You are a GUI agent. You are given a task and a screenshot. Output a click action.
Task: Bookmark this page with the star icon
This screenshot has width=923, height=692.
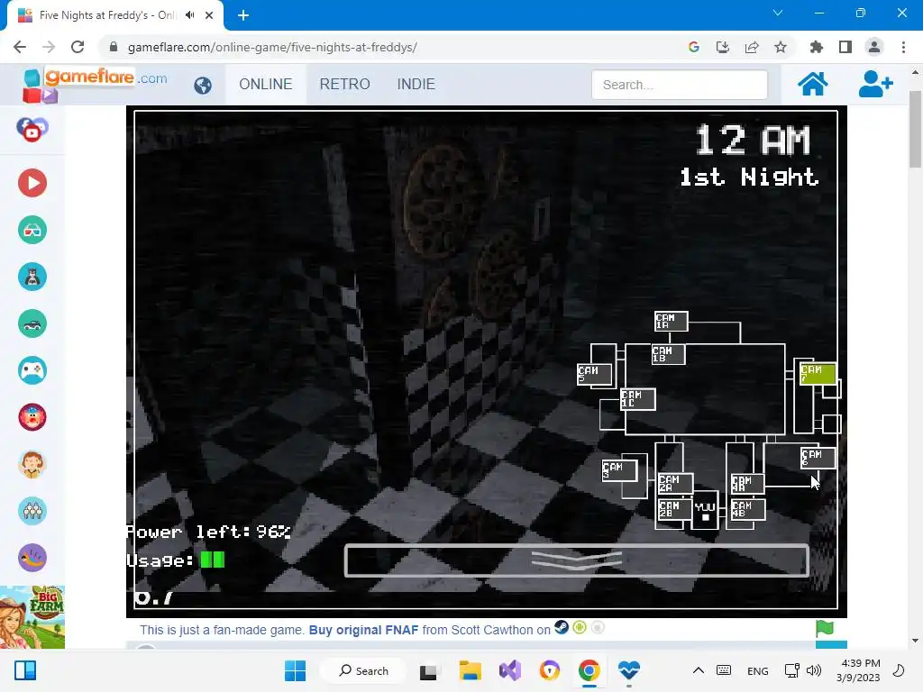pyautogui.click(x=781, y=47)
